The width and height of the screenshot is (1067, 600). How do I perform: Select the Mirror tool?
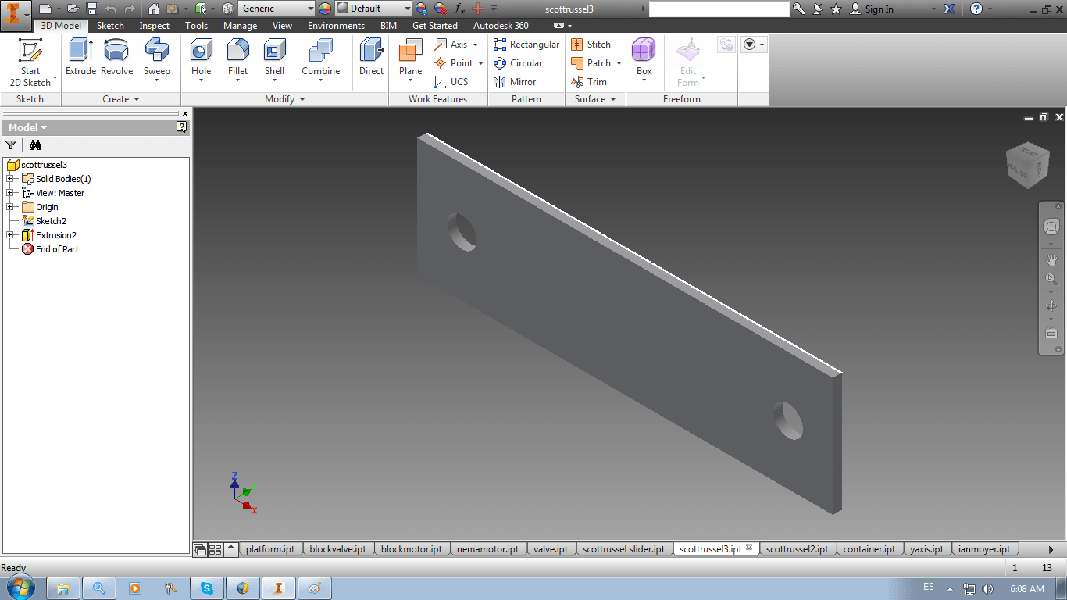coord(515,82)
